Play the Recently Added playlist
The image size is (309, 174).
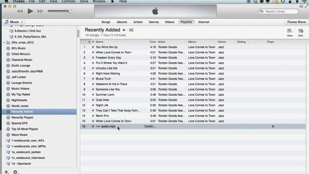pos(124,30)
